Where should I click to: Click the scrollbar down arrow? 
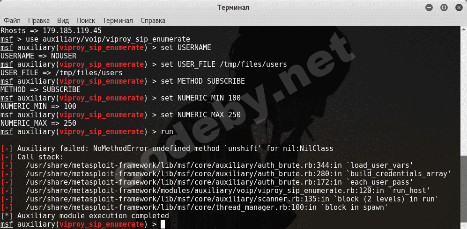464,226
